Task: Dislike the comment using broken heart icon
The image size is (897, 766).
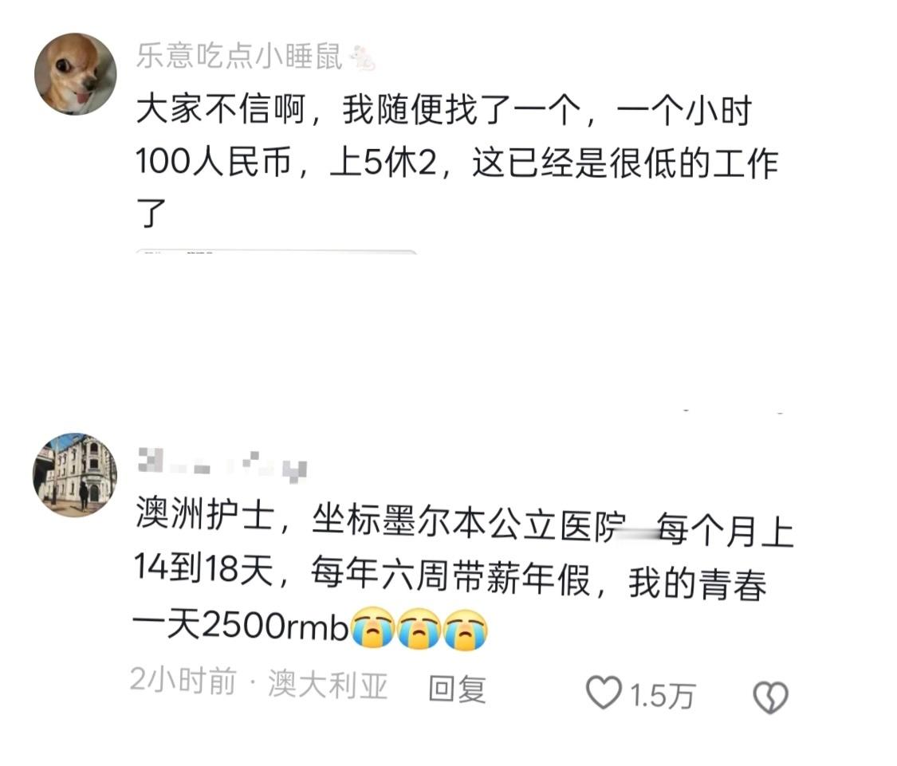Action: [770, 696]
